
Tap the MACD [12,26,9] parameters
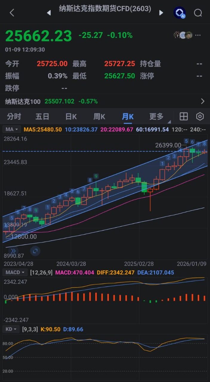(x=42, y=272)
